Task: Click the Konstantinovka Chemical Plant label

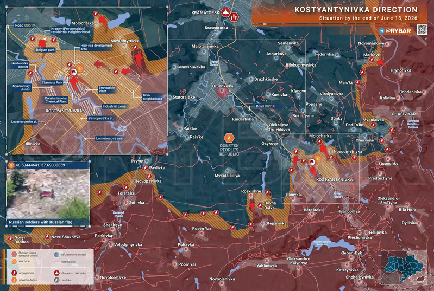Action: point(56,100)
